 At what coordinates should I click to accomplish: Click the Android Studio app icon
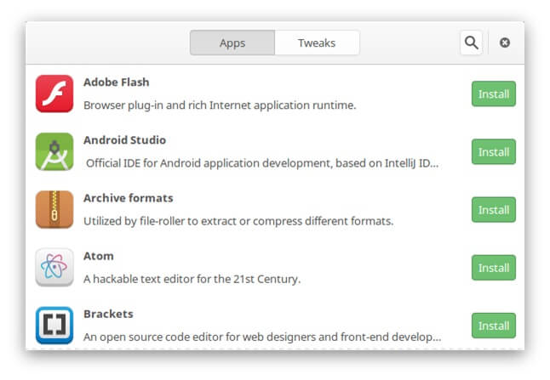click(54, 151)
